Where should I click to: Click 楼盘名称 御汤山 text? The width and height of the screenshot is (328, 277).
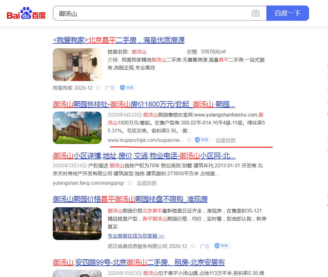click(x=127, y=52)
